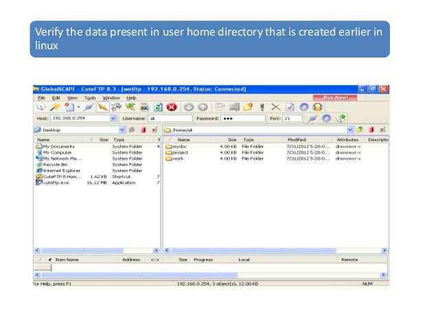Screen dimensions: 438x328
Task: Open the Window menu
Action: tap(111, 98)
